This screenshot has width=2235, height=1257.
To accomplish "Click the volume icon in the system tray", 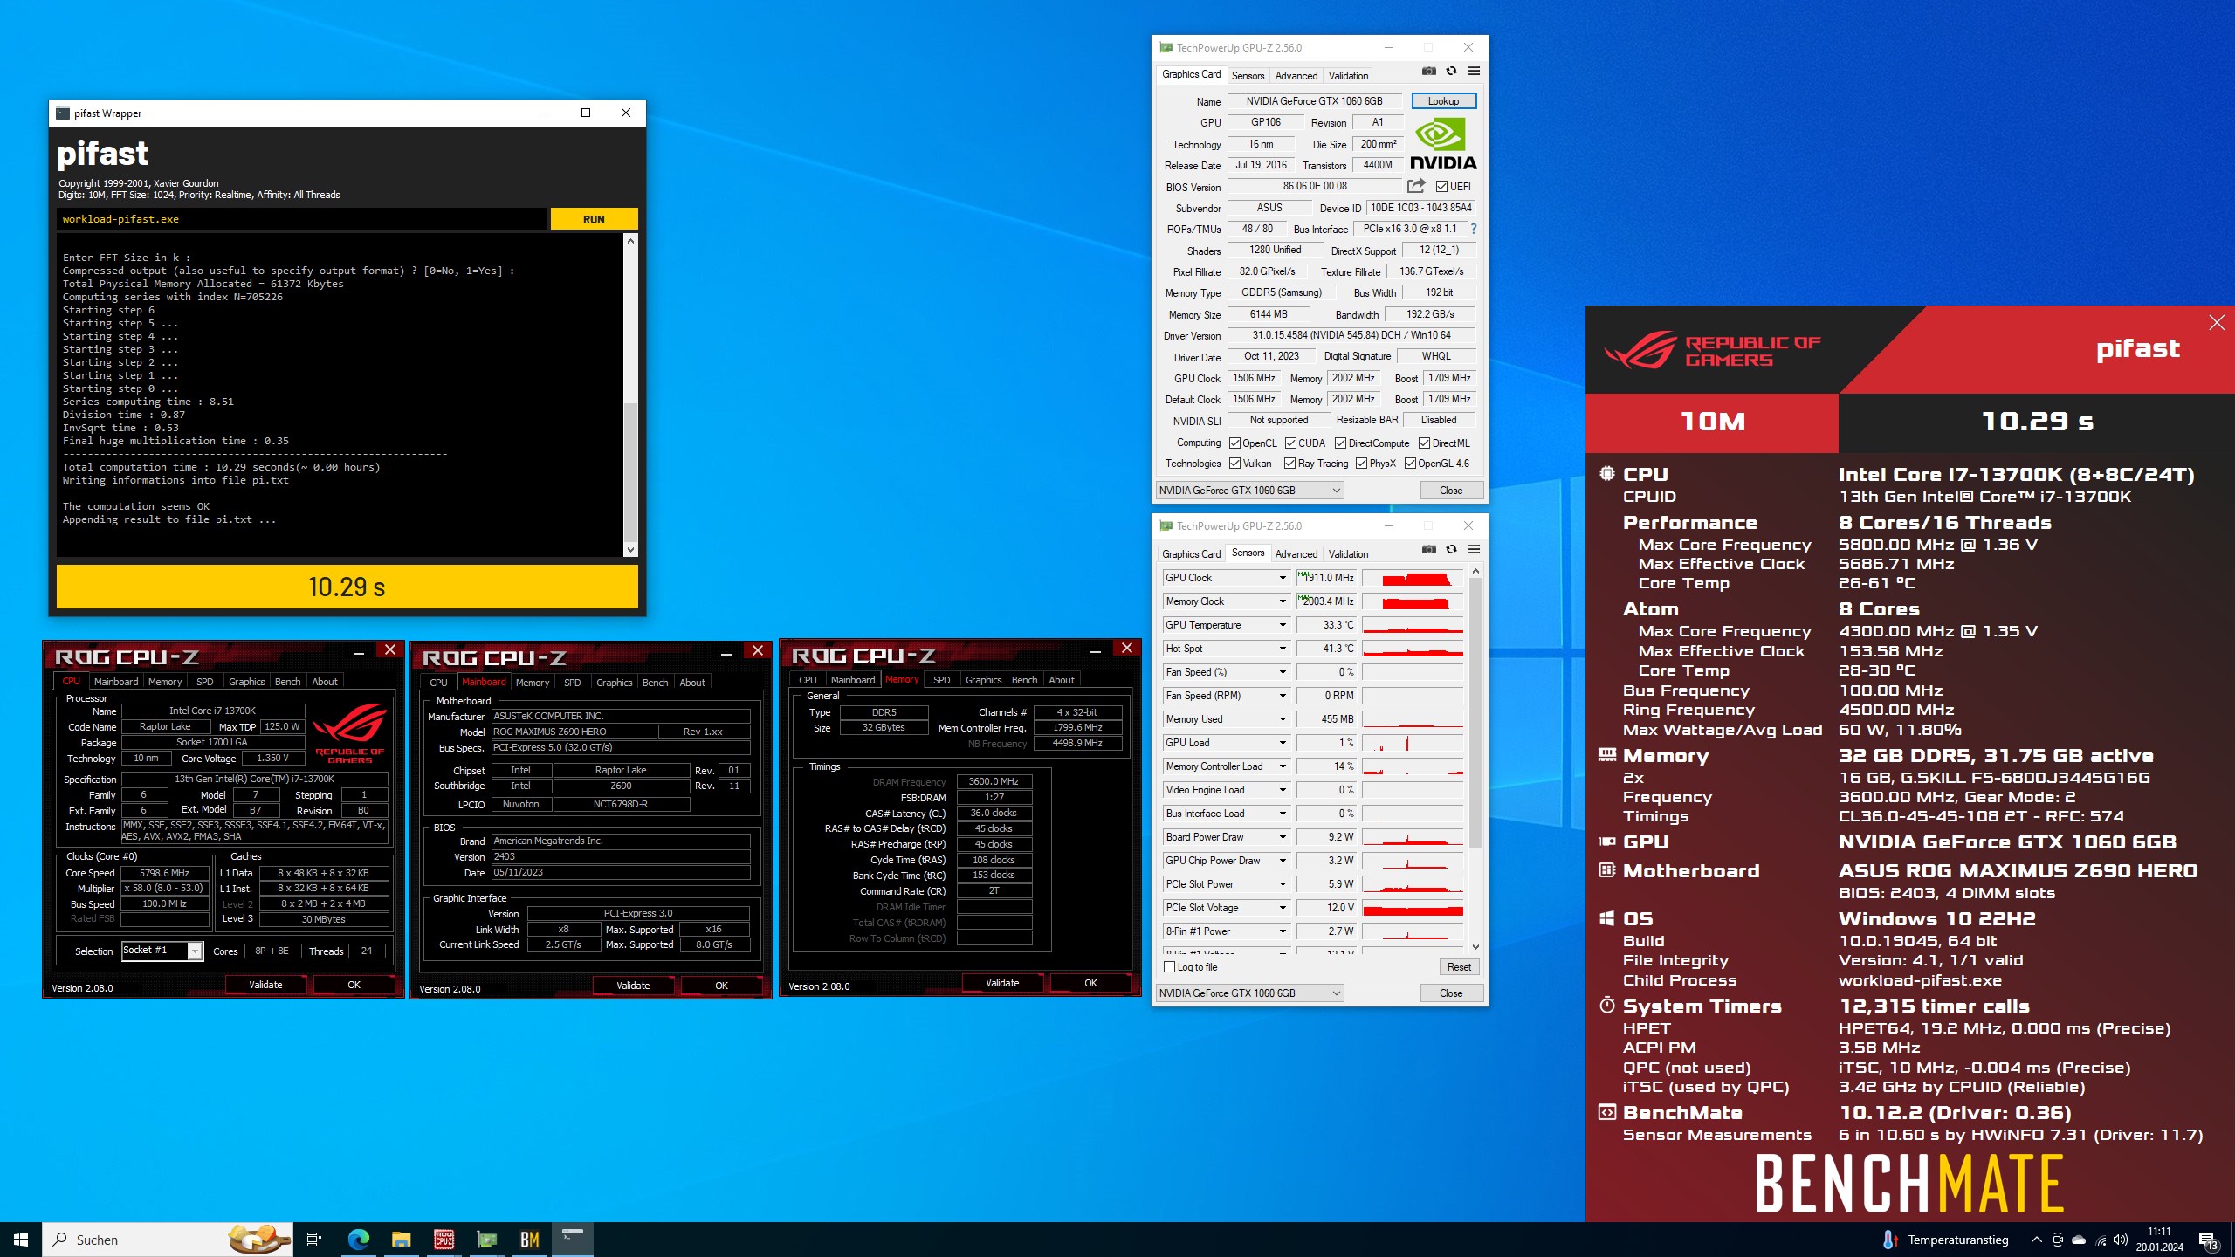I will [x=2121, y=1240].
